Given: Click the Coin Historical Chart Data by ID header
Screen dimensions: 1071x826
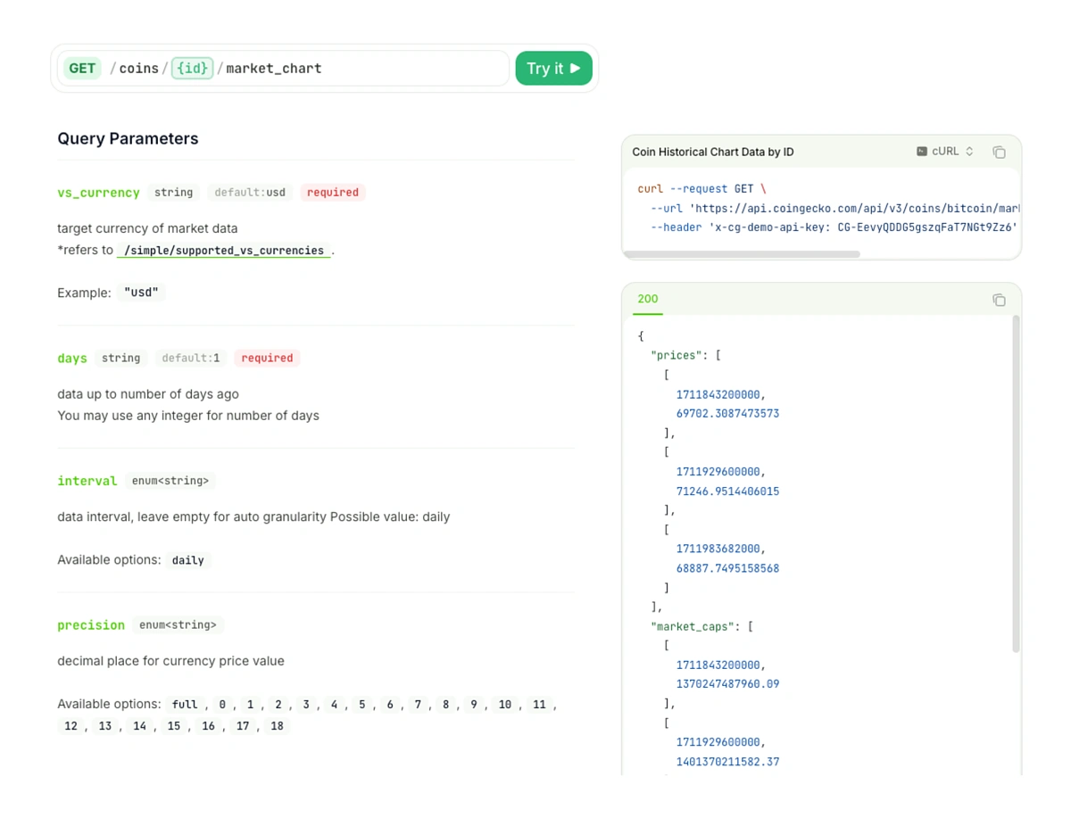Looking at the screenshot, I should point(711,152).
